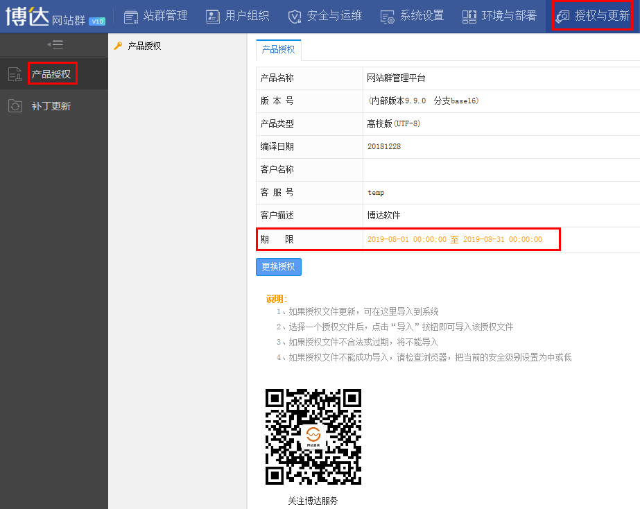Click the 关注博达服务 QR code
Screen dimensions: 640x509
(313, 437)
